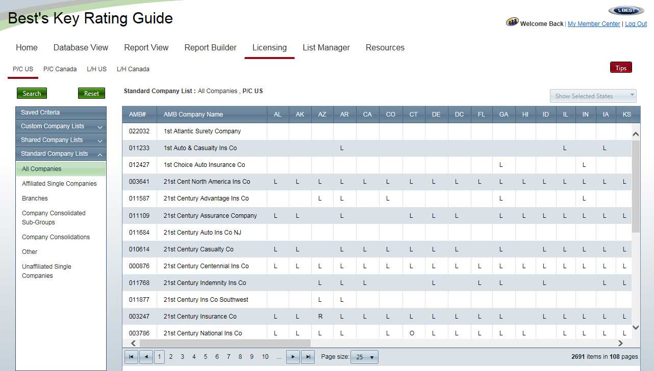Click the vertical table scrollbar thumb
Screen dimensions: 654x371
tap(636, 187)
